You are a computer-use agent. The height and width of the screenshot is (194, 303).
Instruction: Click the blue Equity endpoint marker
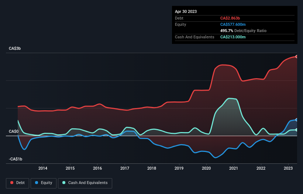297,119
